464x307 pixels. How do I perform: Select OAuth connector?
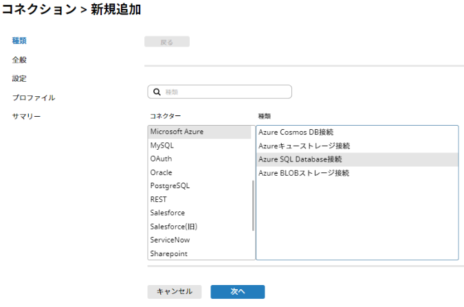199,159
